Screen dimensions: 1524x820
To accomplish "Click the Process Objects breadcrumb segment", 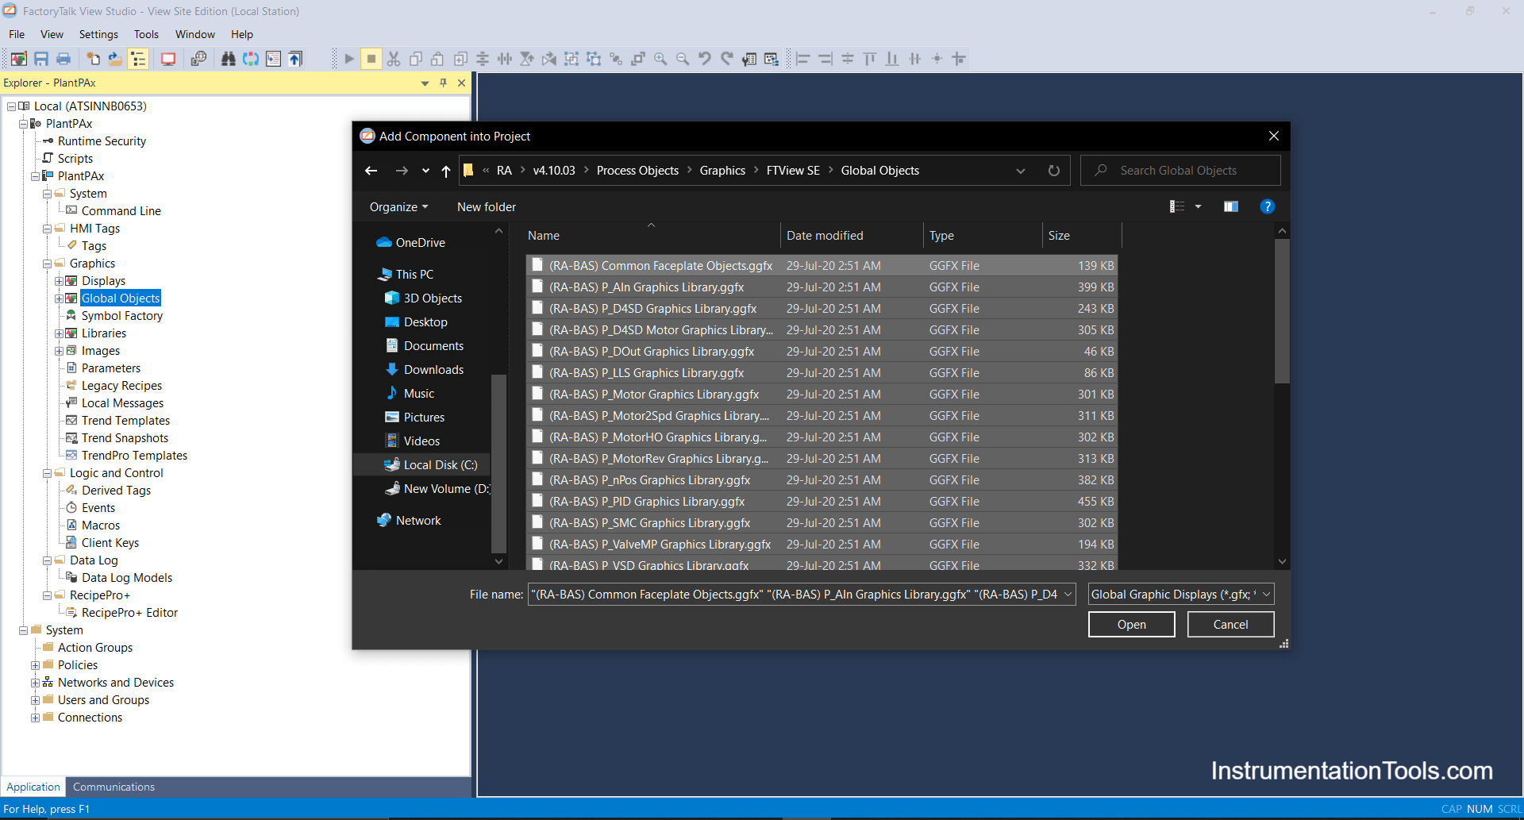I will click(637, 171).
